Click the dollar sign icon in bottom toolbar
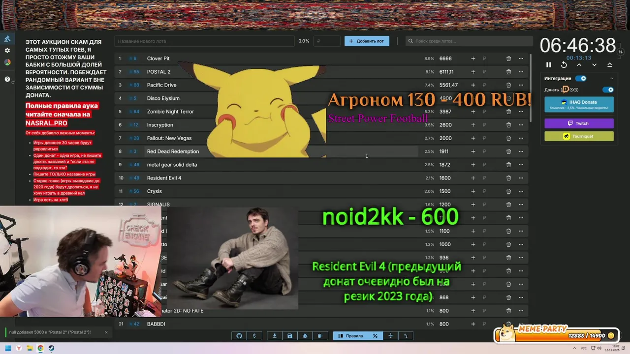The image size is (630, 354). [254, 336]
